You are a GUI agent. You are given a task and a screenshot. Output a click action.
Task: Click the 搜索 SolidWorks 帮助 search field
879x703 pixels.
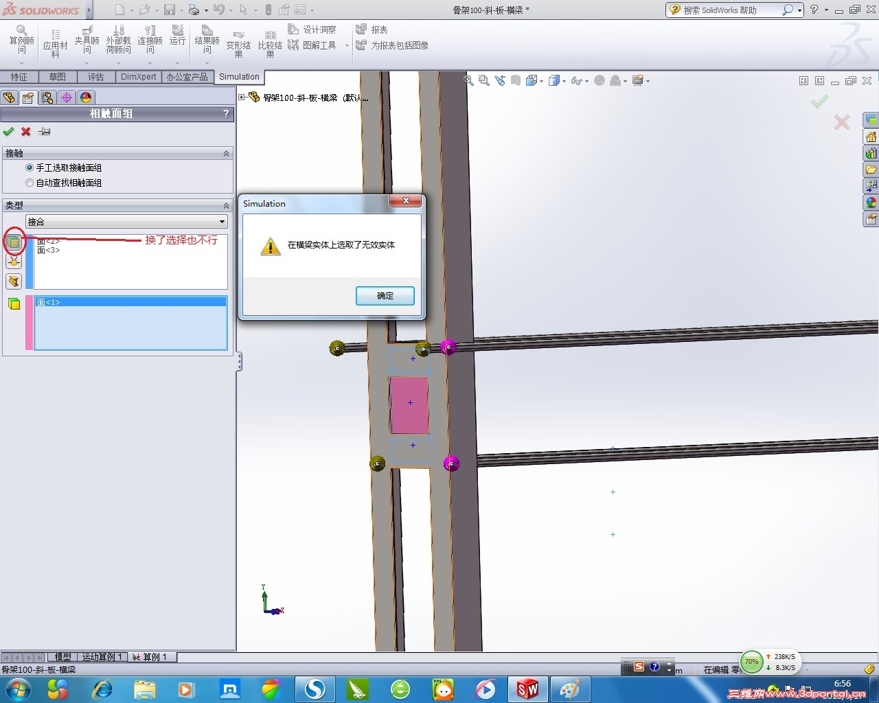729,10
